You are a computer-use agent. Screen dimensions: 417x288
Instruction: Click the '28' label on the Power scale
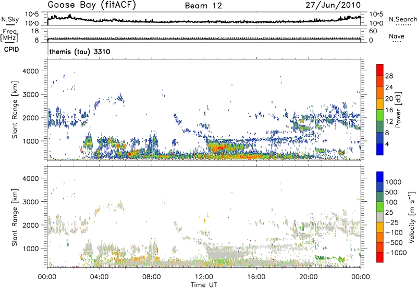[389, 76]
